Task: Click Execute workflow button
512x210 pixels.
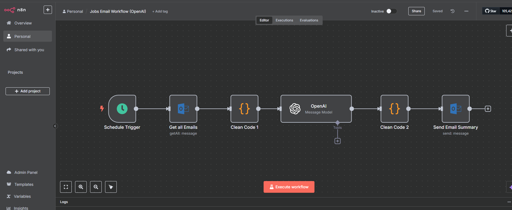Action: 289,187
